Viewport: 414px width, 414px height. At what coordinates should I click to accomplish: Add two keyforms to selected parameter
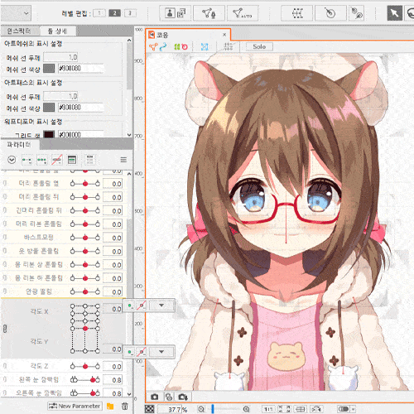pos(27,160)
